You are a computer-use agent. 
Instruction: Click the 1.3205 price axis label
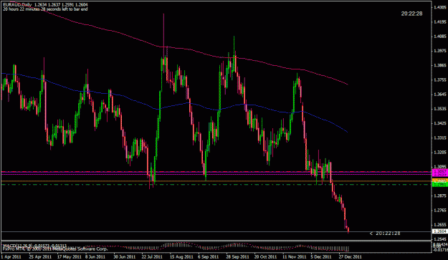pyautogui.click(x=440, y=152)
